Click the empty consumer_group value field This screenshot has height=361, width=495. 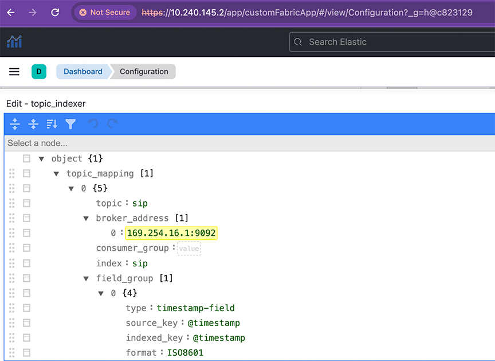pyautogui.click(x=189, y=249)
